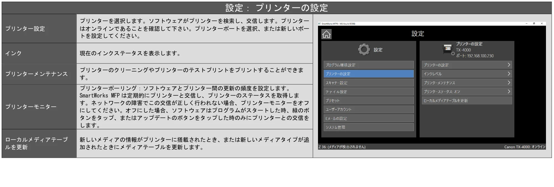Click status bar text Canon TX-4000: オンライン

pos(525,147)
